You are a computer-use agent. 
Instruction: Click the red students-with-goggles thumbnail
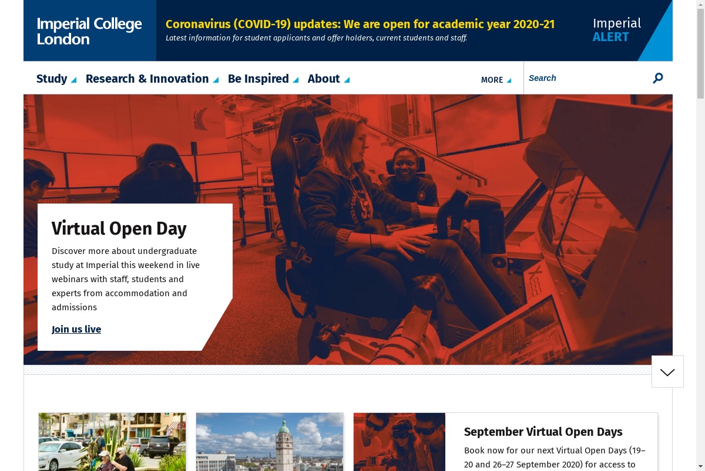click(x=399, y=442)
